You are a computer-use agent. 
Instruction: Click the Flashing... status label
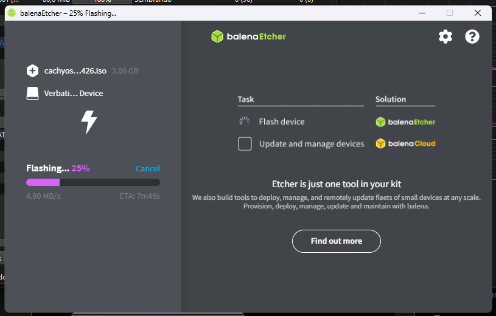click(x=47, y=168)
